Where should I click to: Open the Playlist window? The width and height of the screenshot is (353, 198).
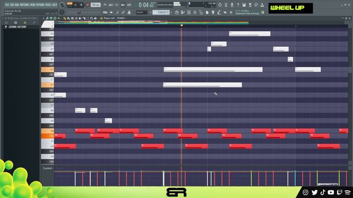click(x=176, y=13)
